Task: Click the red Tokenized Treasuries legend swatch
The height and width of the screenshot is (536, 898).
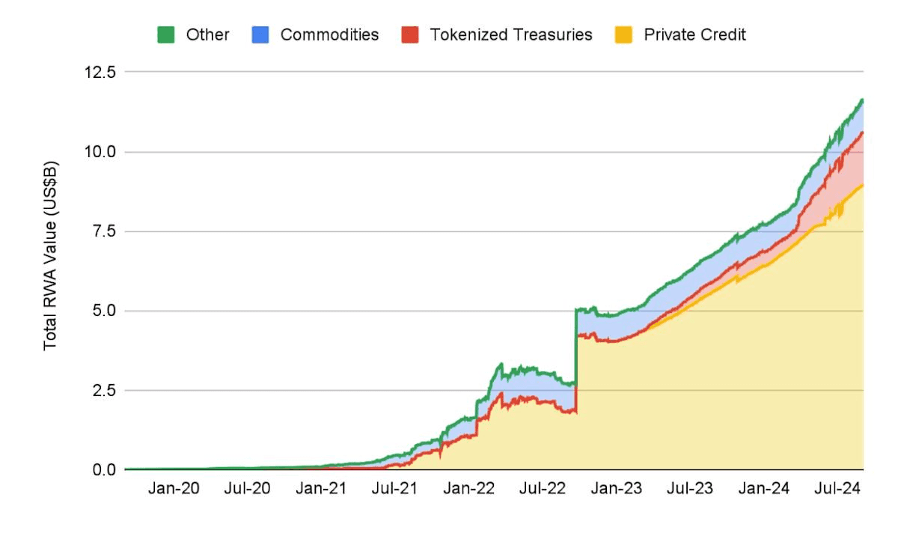Action: (x=409, y=34)
